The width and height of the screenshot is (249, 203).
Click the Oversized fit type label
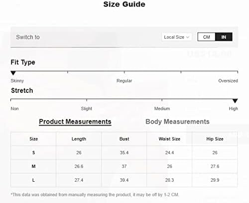[228, 81]
